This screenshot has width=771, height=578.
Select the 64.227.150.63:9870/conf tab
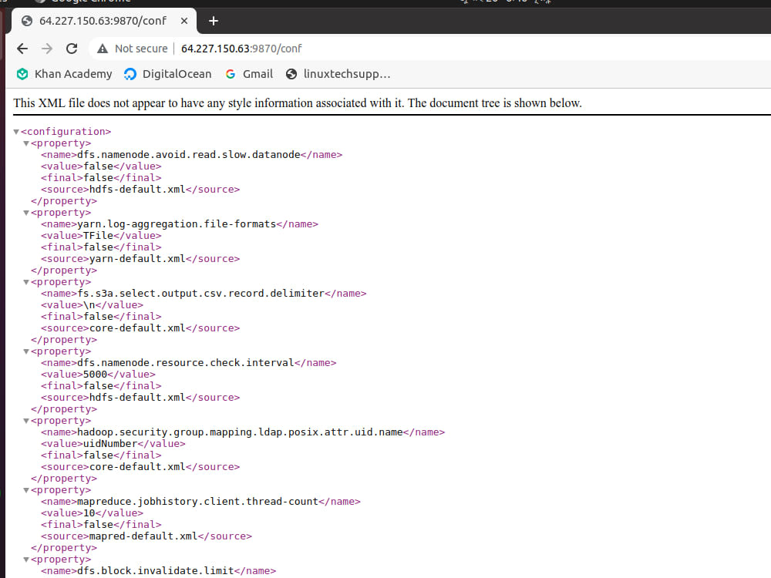pos(103,21)
